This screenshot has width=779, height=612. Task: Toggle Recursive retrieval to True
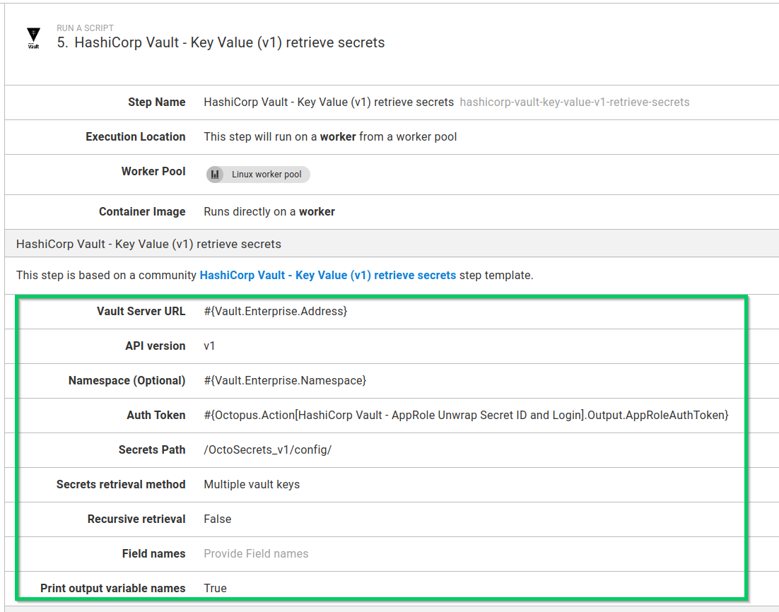click(x=217, y=519)
